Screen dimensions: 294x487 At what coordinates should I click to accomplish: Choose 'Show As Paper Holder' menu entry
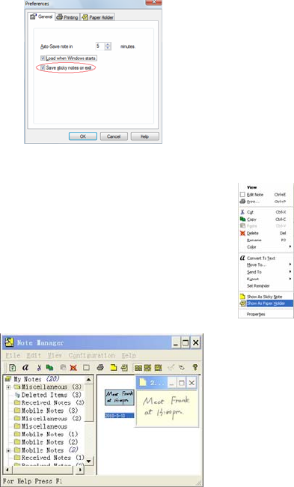point(266,303)
